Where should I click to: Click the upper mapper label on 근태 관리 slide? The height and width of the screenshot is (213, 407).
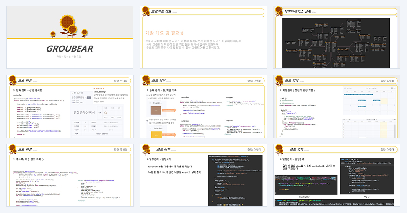click(x=230, y=97)
